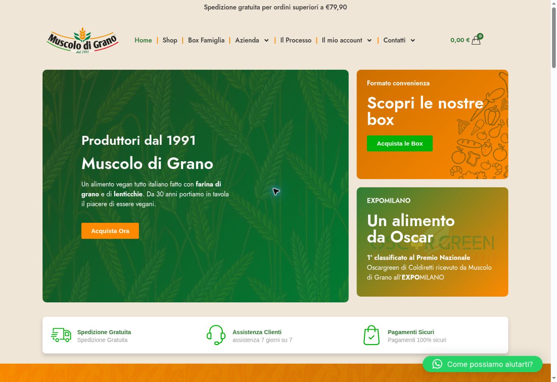This screenshot has height=382, width=557.
Task: Click the secure payment bag icon
Action: (x=371, y=335)
